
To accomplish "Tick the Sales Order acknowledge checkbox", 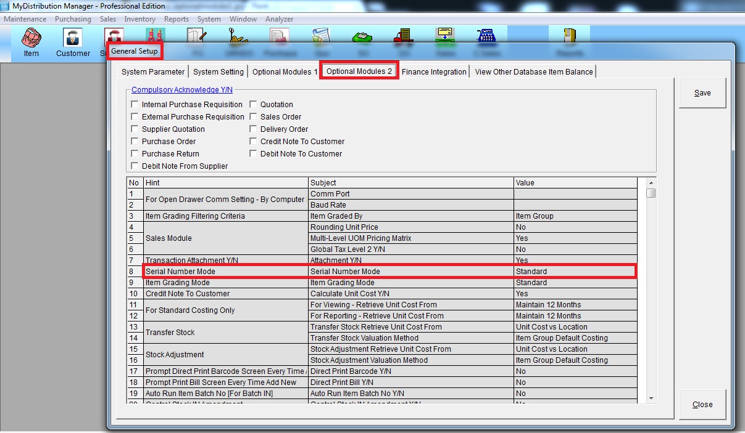I will (253, 117).
